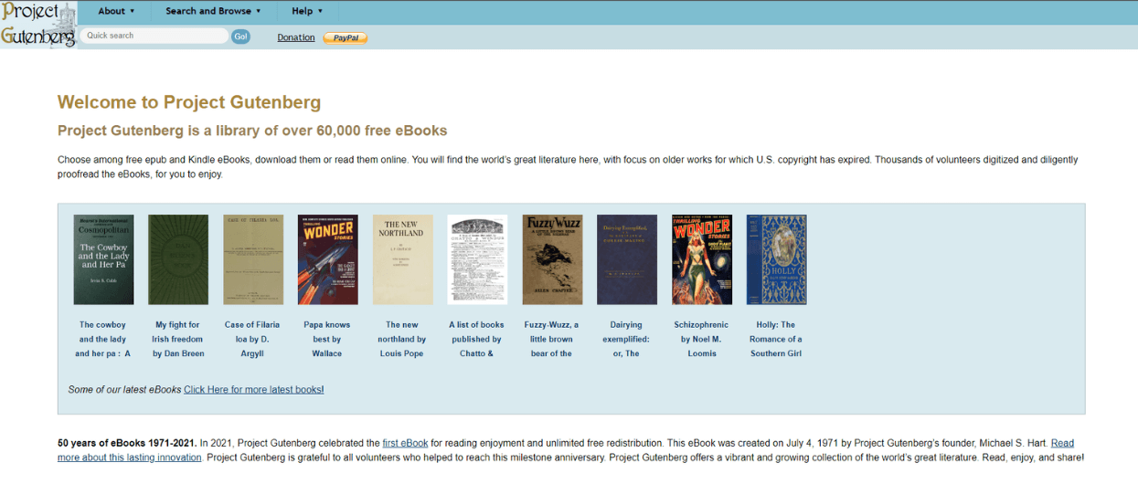Image resolution: width=1138 pixels, height=484 pixels.
Task: Click title Fuzzy-Wuzz, a little brown bear
Action: coord(551,339)
